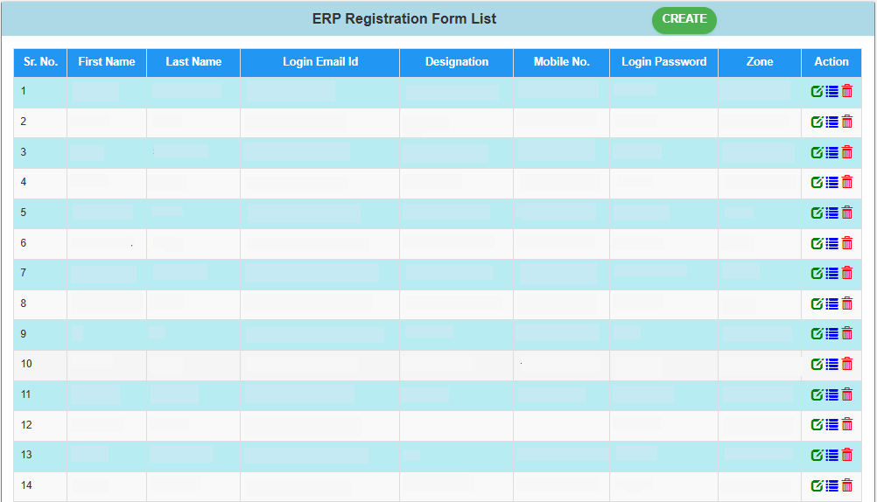This screenshot has width=877, height=502.
Task: Delete the record in row 6
Action: coord(846,243)
